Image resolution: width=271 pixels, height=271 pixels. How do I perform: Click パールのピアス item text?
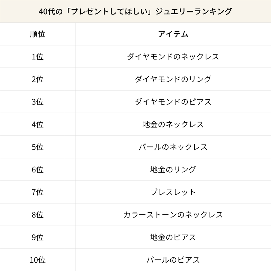[x=173, y=260]
